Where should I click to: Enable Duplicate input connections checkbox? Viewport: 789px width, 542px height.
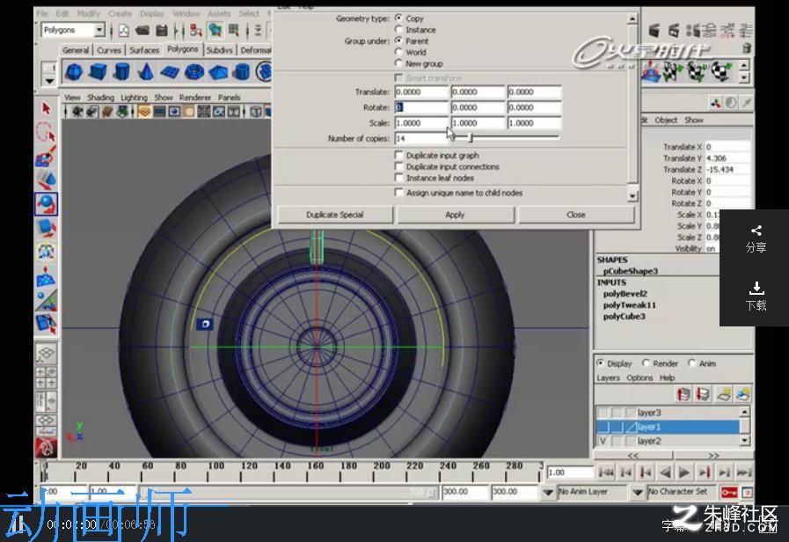click(x=399, y=166)
